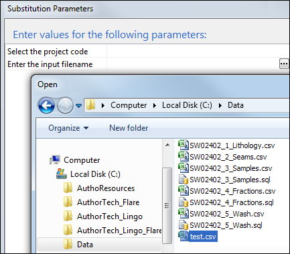290x254 pixels.
Task: Click the Local Disk (C:) drive icon
Action: click(x=62, y=174)
